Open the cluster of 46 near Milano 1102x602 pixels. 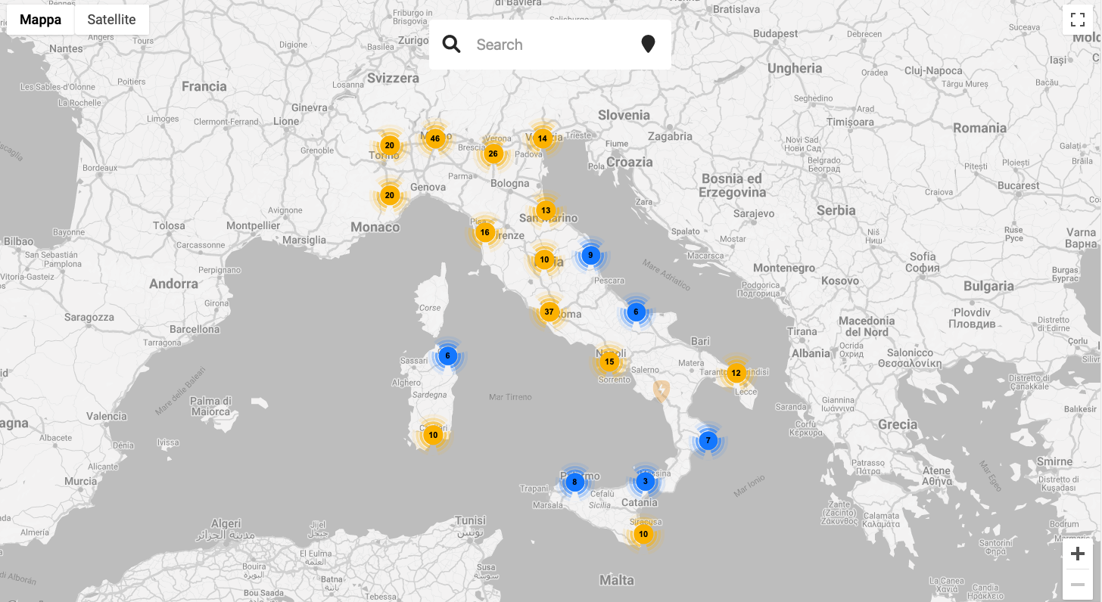coord(434,138)
